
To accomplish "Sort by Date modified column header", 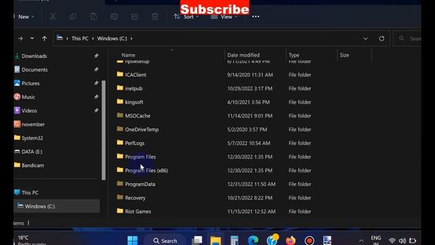I will pyautogui.click(x=243, y=55).
